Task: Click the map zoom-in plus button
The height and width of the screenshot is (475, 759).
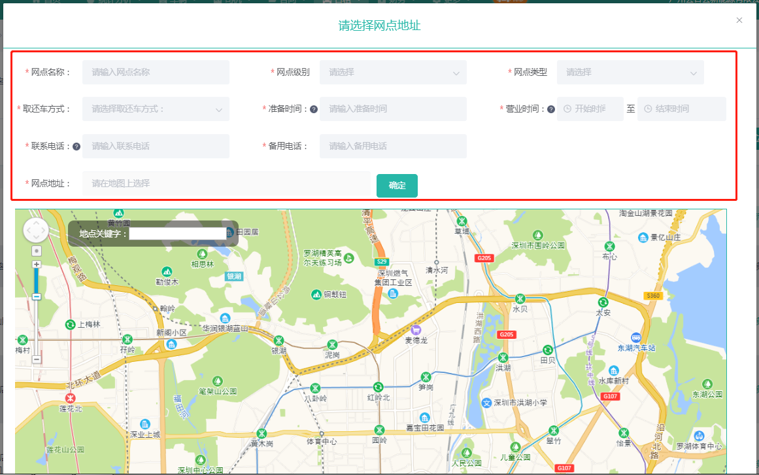Action: coord(37,264)
